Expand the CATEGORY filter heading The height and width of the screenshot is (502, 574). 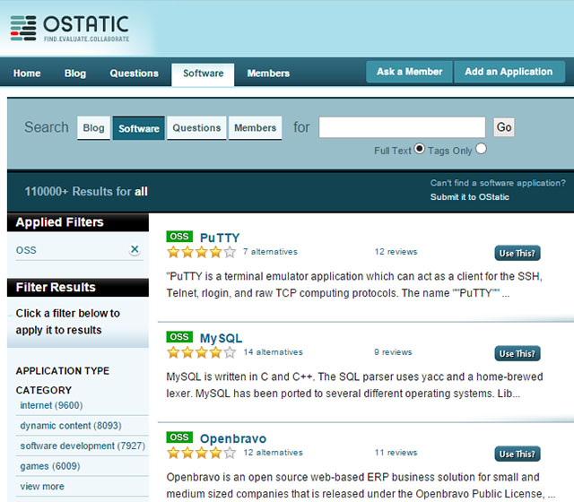(x=44, y=390)
